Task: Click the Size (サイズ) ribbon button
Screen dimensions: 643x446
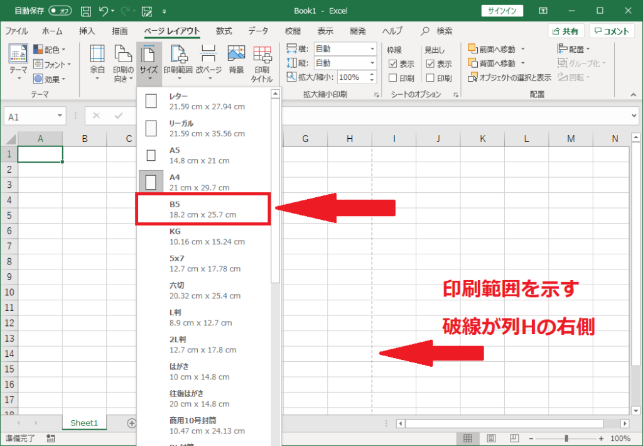Action: click(149, 63)
